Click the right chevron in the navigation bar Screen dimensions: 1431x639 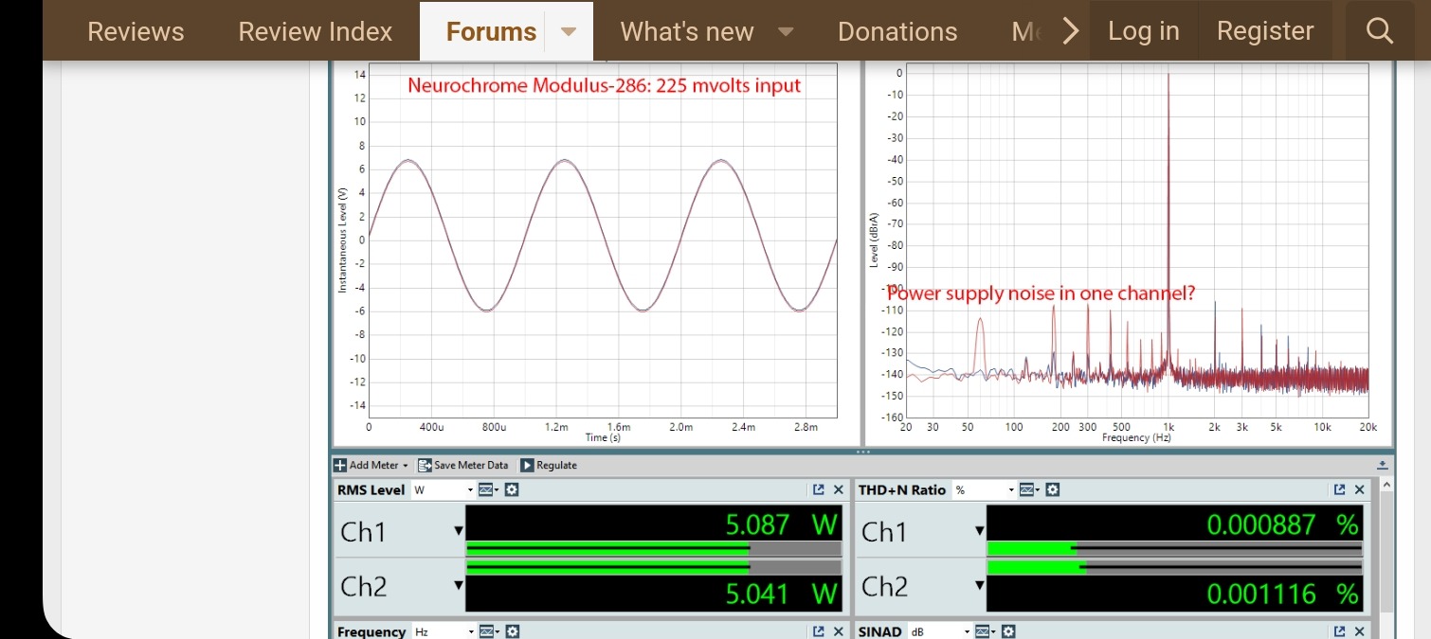tap(1070, 31)
